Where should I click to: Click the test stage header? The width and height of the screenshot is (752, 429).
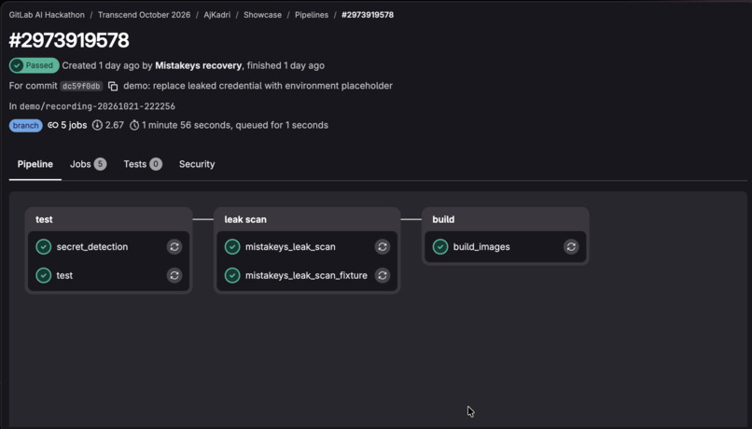[x=44, y=219]
